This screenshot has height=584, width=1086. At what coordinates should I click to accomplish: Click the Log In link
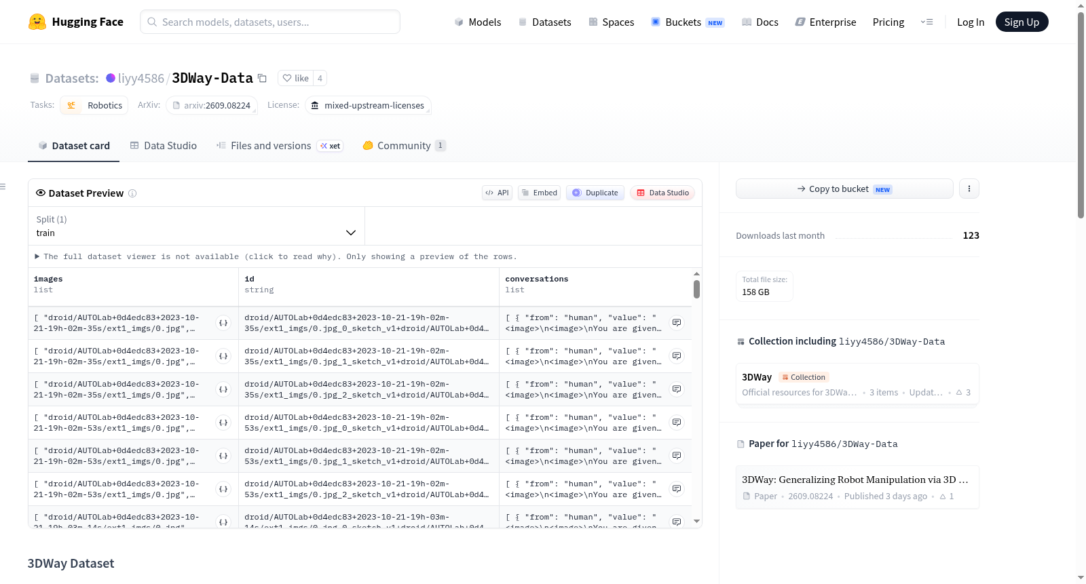[x=971, y=22]
